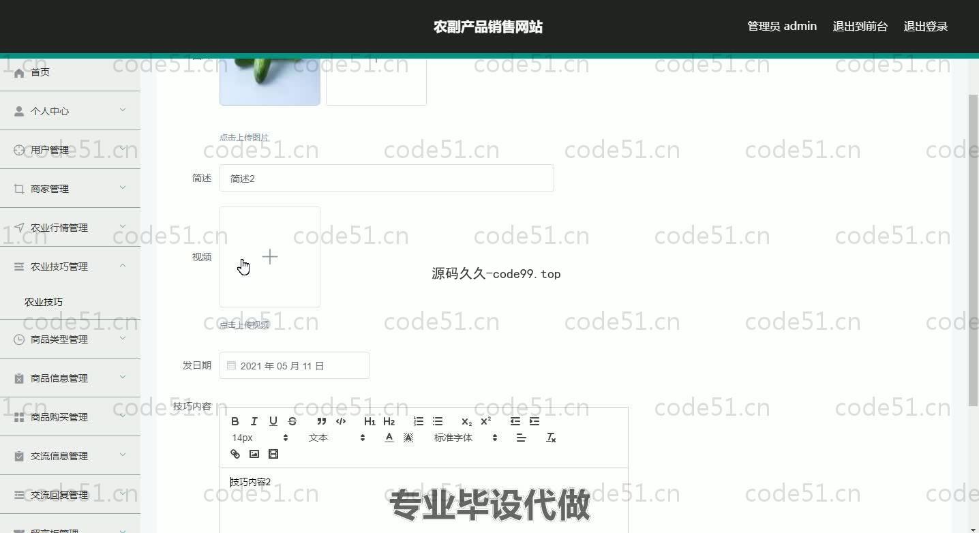Click the 点击上传视频 hint text
Image resolution: width=979 pixels, height=533 pixels.
pos(244,324)
